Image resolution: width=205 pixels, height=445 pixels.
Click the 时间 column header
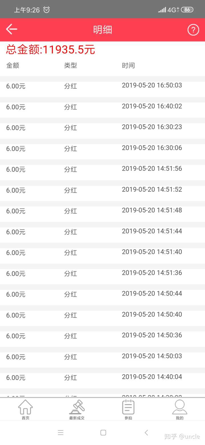[128, 66]
